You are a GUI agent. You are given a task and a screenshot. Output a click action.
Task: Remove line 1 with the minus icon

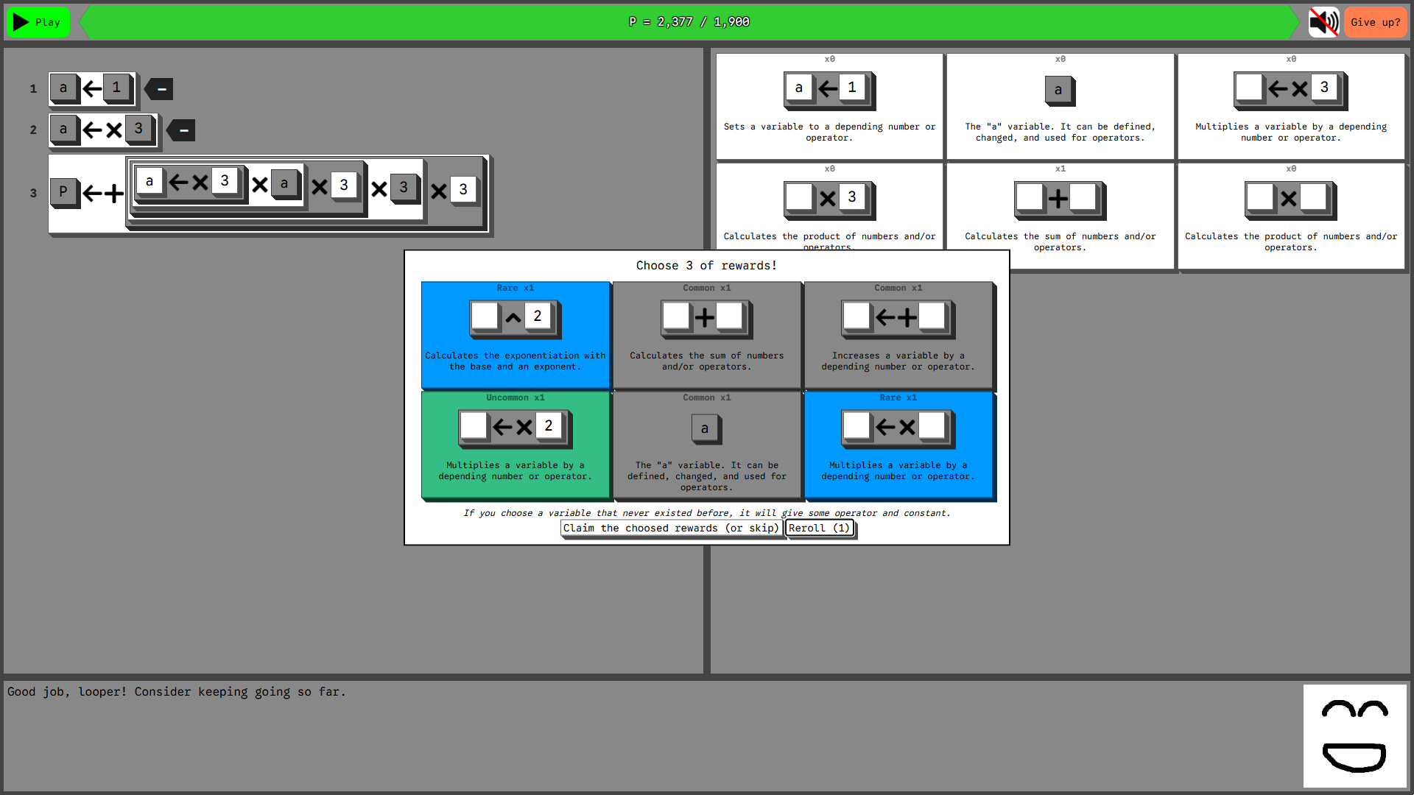[160, 89]
